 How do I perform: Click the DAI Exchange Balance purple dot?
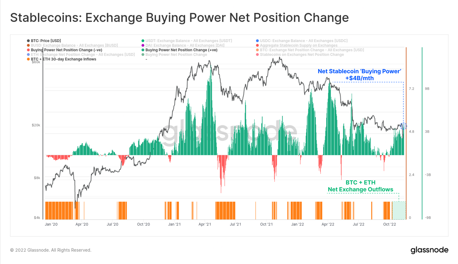coord(143,45)
